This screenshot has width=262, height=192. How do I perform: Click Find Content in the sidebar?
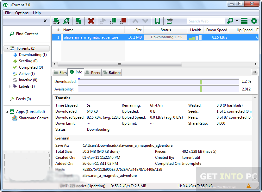tap(24, 34)
